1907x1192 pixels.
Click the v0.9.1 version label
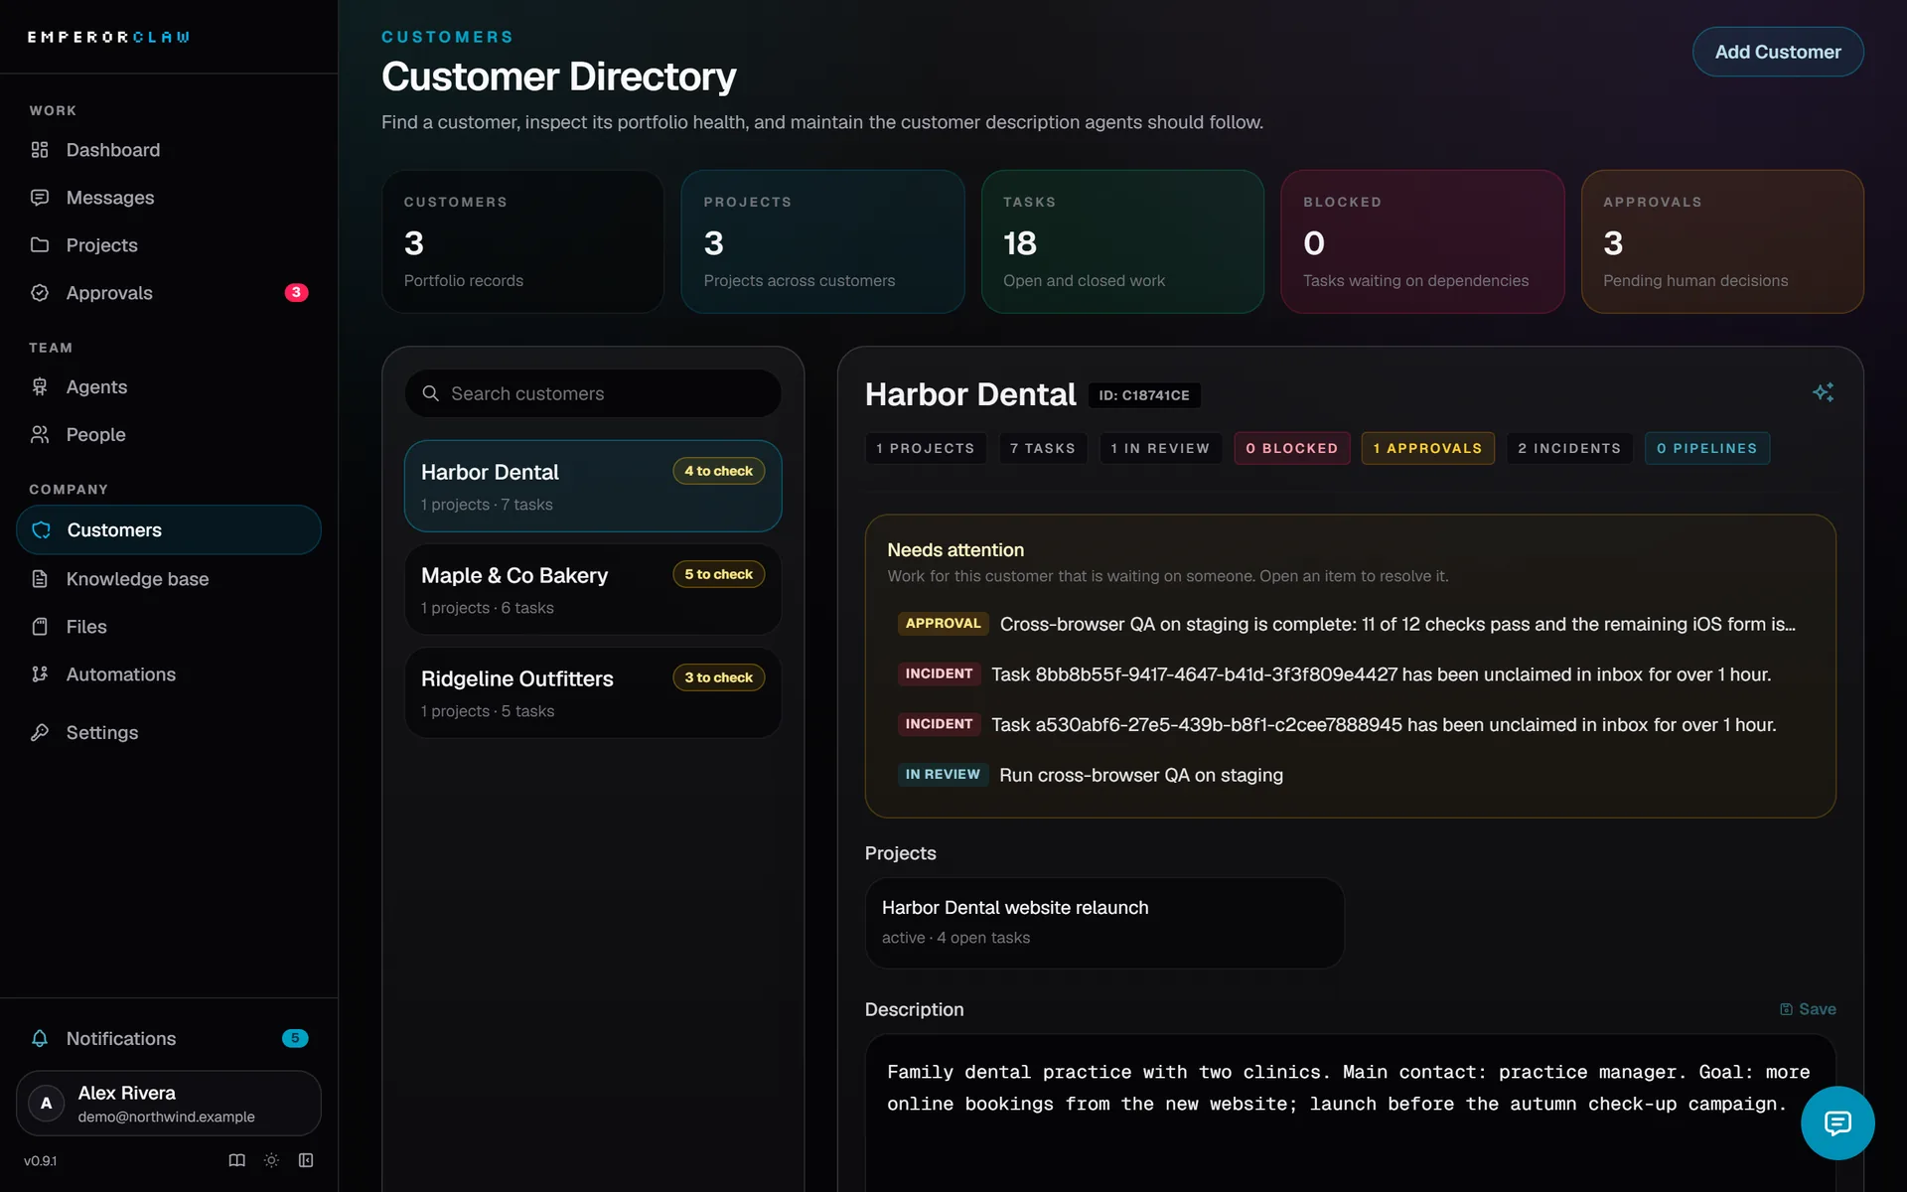click(41, 1160)
